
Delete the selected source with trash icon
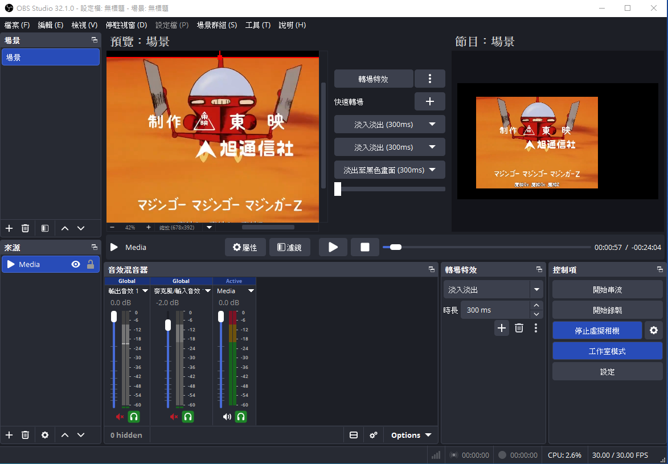click(x=25, y=435)
